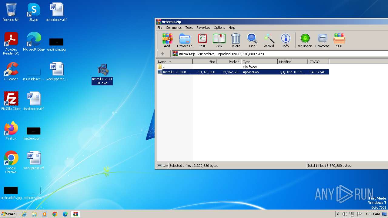Open the Favorites menu

(x=203, y=28)
